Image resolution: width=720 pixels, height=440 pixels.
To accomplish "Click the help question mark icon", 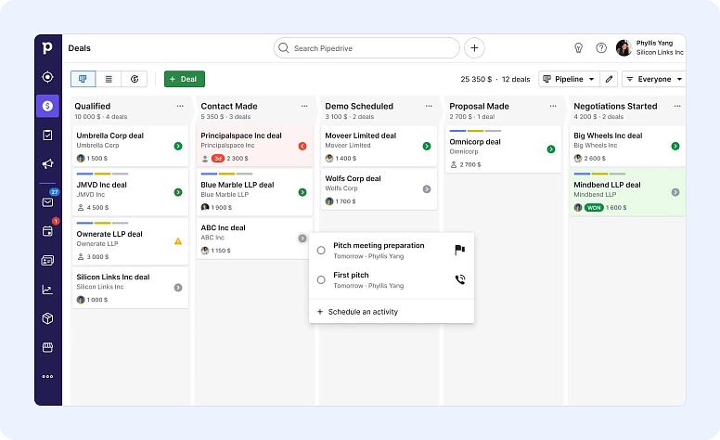I will coord(601,48).
